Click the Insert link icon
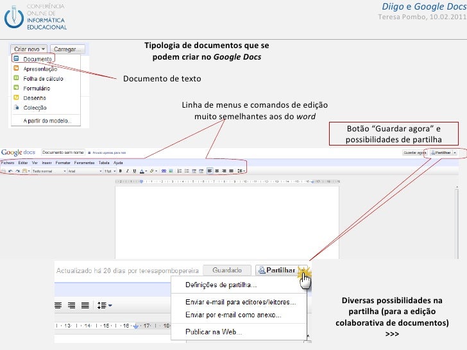Screen dimensions: 467x350 164,171
